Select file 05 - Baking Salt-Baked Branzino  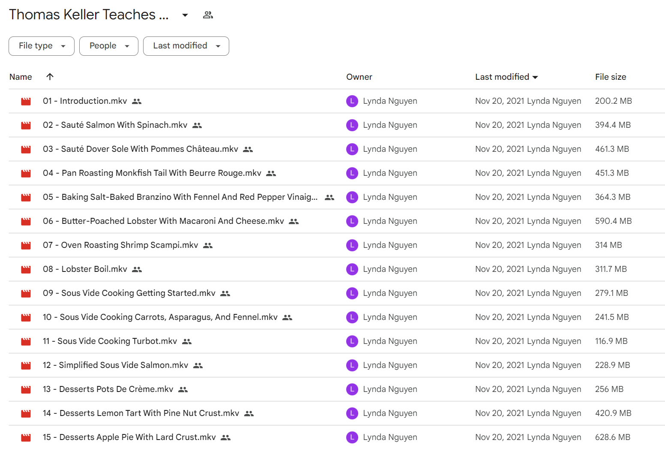180,197
